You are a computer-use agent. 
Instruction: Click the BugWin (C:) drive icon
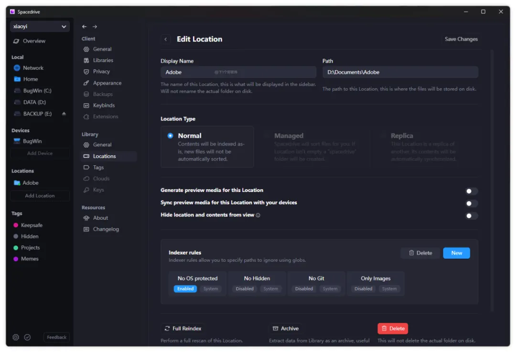pos(18,90)
